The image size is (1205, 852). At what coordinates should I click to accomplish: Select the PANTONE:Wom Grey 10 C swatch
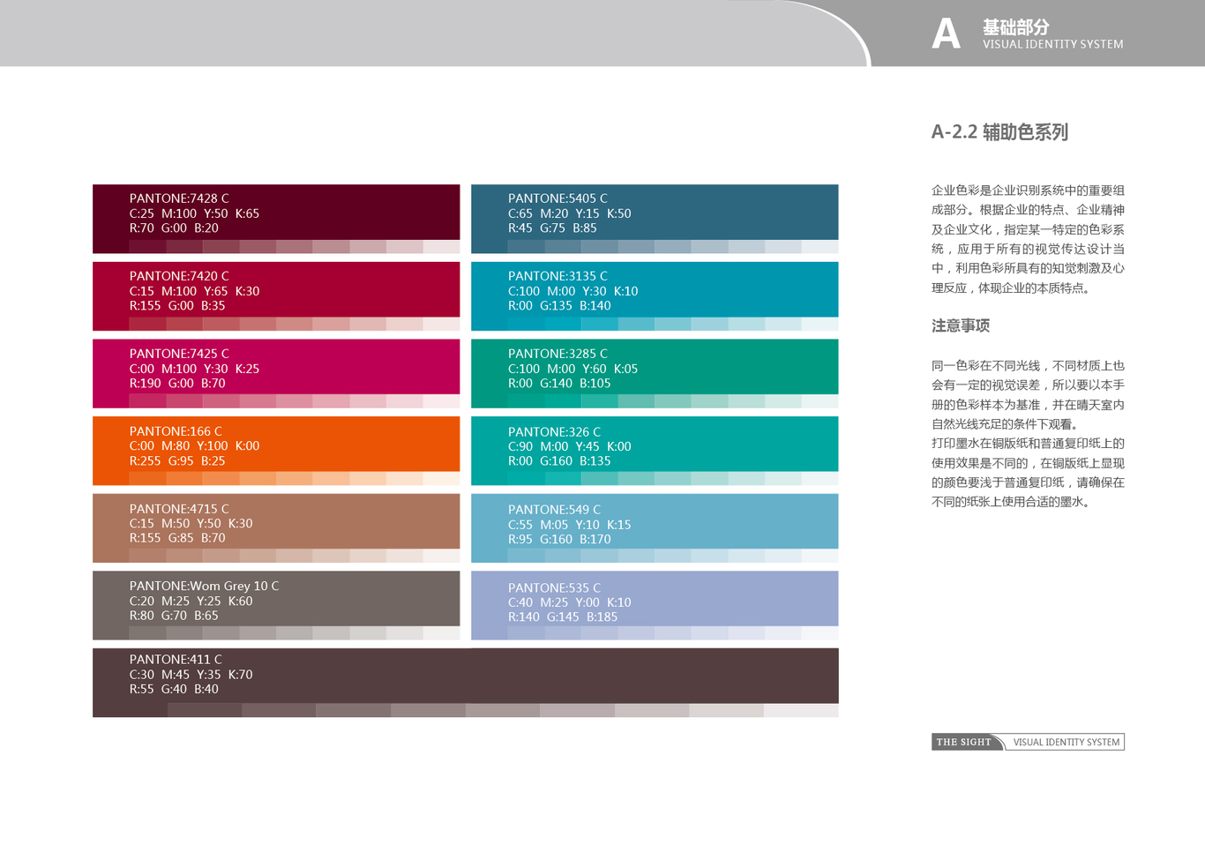pos(276,605)
